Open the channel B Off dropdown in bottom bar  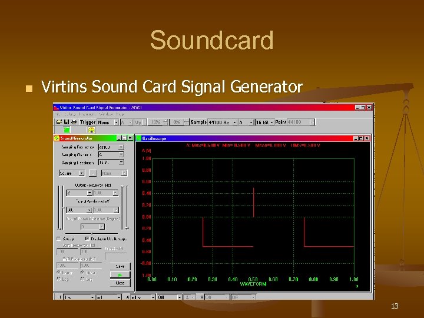pos(217,297)
